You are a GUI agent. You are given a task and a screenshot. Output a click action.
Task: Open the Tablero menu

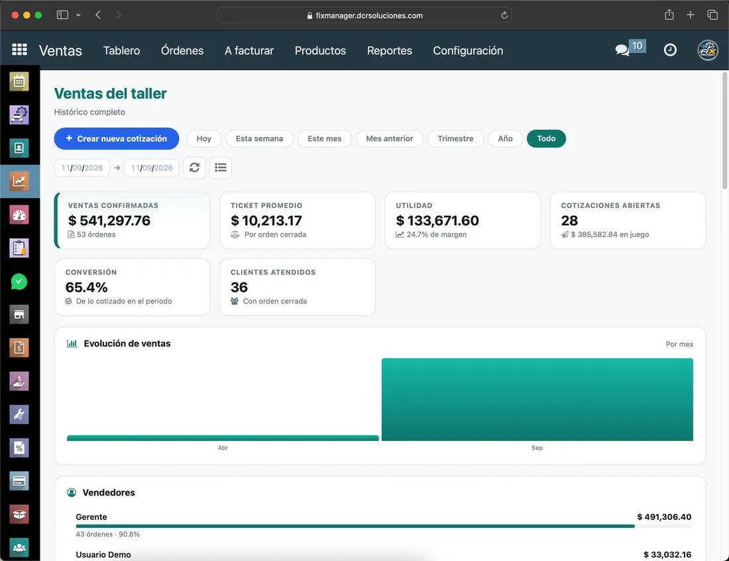pos(121,50)
